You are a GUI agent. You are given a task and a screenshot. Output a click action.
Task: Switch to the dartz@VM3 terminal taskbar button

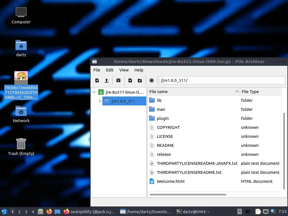[193, 212]
